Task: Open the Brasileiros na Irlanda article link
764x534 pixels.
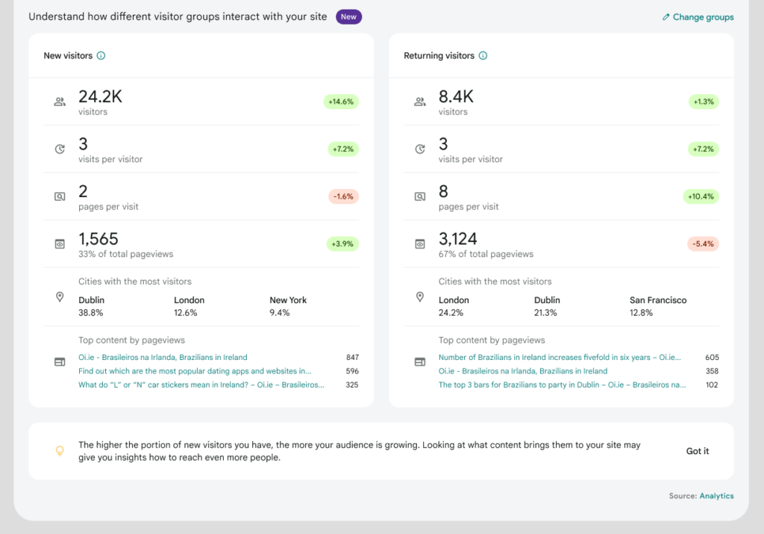Action: (x=163, y=357)
